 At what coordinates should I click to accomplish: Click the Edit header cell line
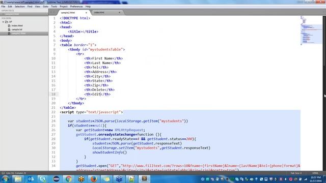tap(97, 94)
